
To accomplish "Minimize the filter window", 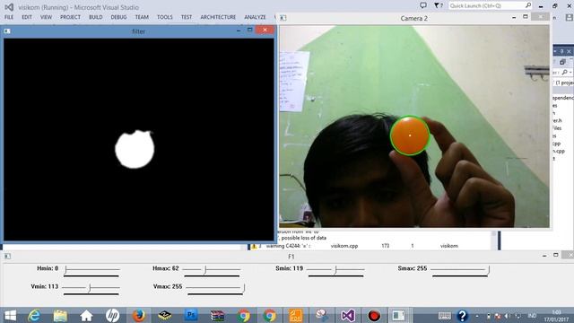I will click(239, 31).
